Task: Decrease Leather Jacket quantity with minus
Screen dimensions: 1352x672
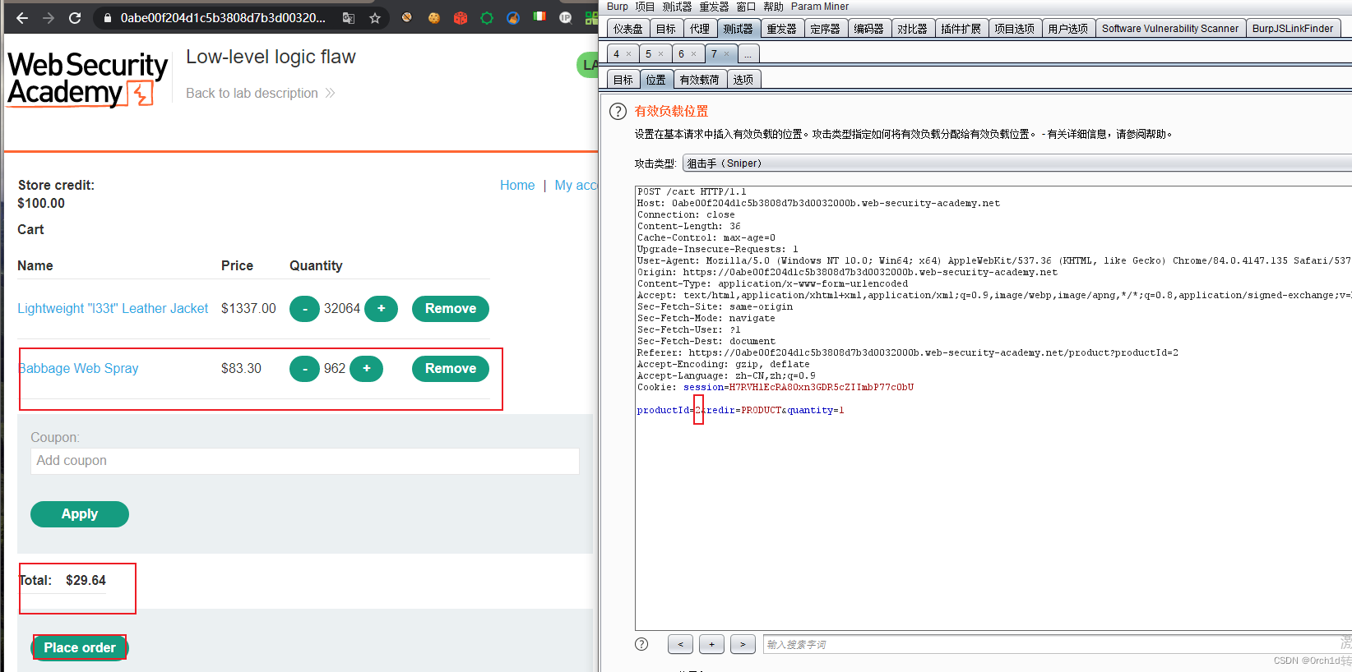Action: [x=304, y=309]
